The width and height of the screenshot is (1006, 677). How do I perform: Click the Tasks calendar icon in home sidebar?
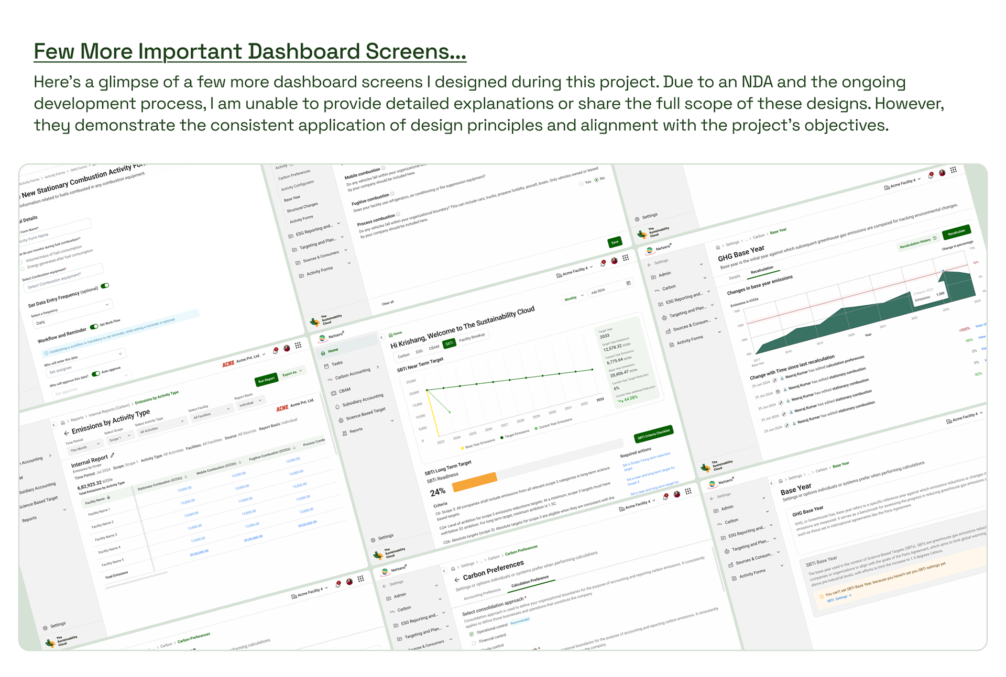coord(326,365)
